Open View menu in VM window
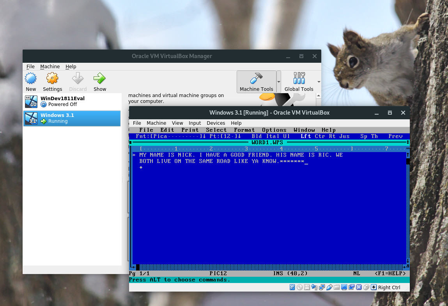This screenshot has height=306, width=448. coord(177,123)
